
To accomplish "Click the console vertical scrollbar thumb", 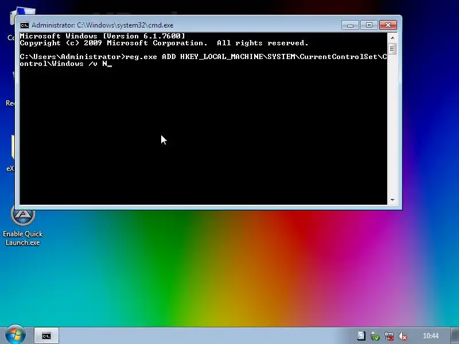I will point(392,49).
